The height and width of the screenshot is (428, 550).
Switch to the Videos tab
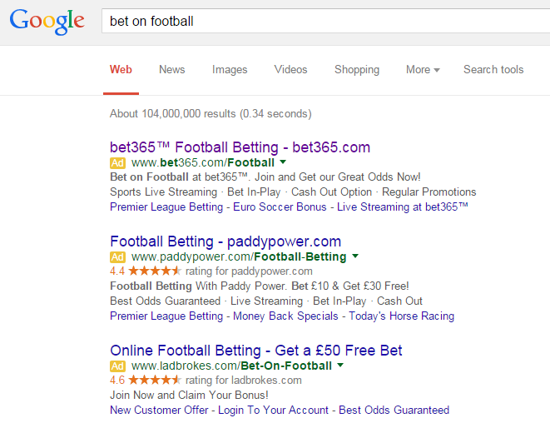pyautogui.click(x=290, y=69)
